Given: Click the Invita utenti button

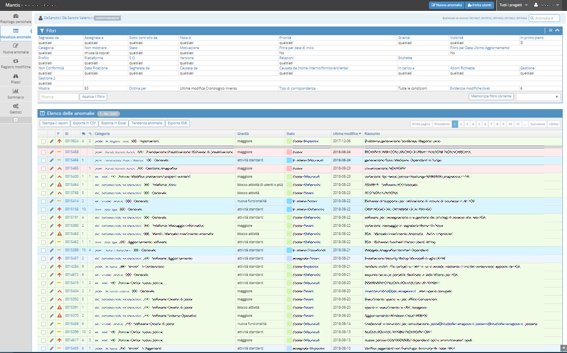Looking at the screenshot, I should tap(479, 5).
